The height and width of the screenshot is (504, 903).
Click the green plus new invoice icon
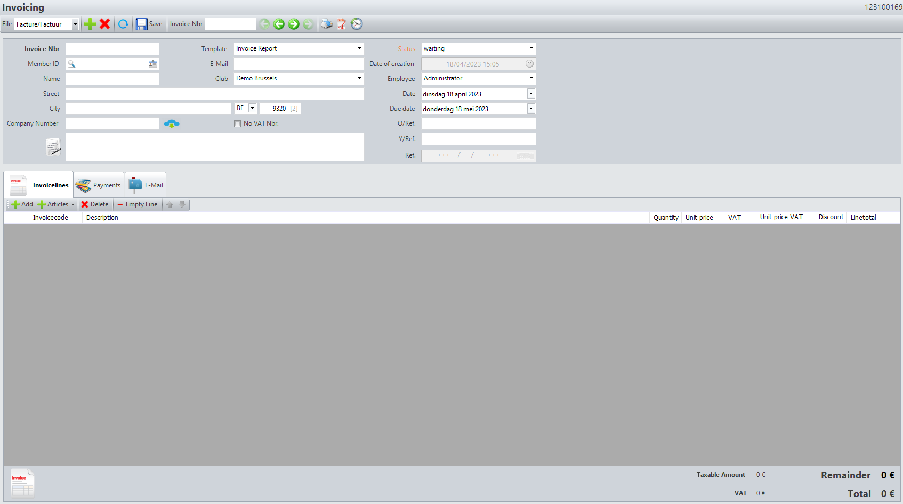point(90,24)
